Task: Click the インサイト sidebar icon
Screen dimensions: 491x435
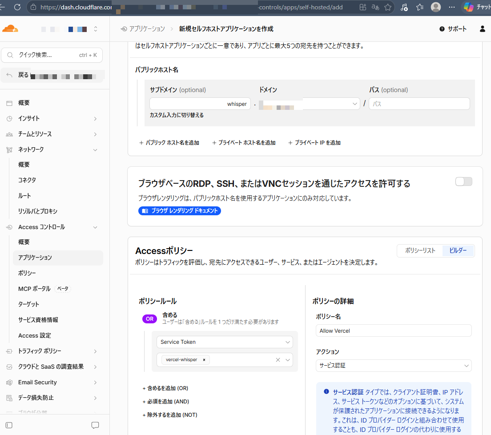Action: click(9, 118)
